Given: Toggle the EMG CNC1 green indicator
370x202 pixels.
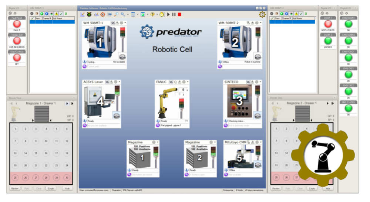Looking at the screenshot, I should point(349,74).
